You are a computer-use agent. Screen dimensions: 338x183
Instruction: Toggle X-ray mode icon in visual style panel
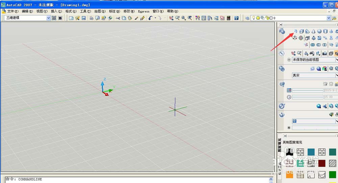point(313,69)
